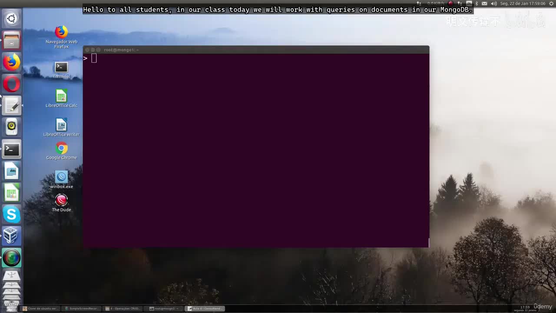Open LibreOffice Calc desktop shortcut

coord(61,99)
